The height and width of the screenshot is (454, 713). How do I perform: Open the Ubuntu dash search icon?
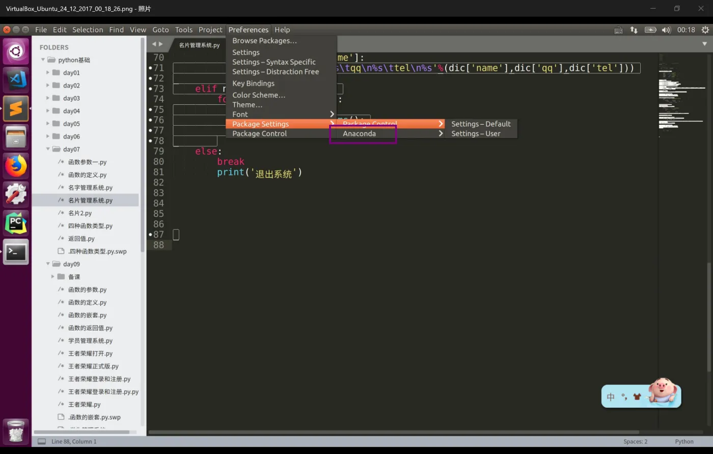(16, 51)
